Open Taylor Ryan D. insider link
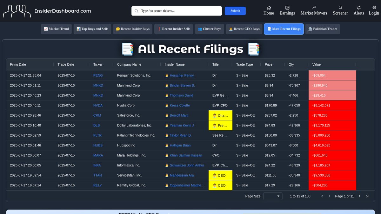The height and width of the screenshot is (214, 381). pyautogui.click(x=181, y=135)
